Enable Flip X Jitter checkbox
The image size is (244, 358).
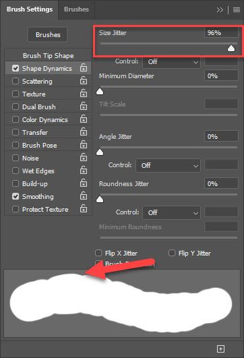tap(98, 253)
